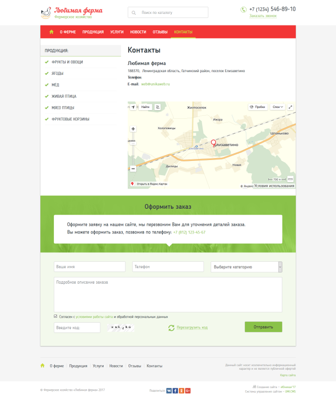Click the Ваше имя input field
The image size is (336, 397).
click(90, 267)
